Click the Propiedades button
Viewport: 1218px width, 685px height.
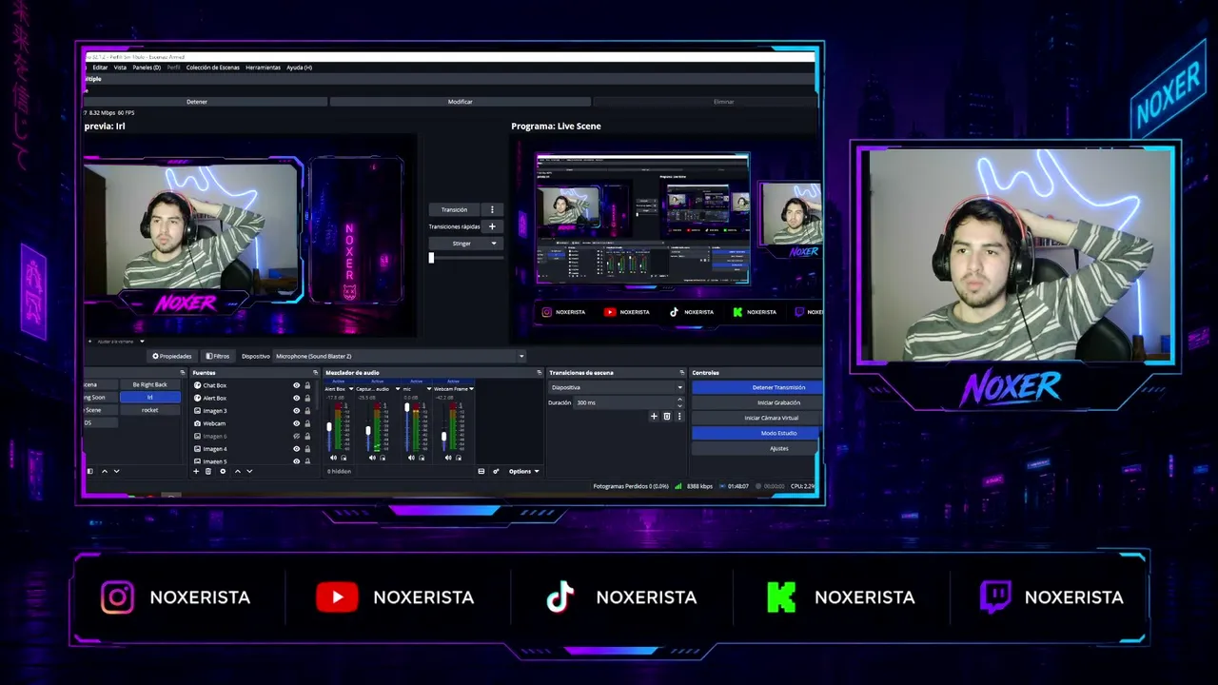pos(172,356)
